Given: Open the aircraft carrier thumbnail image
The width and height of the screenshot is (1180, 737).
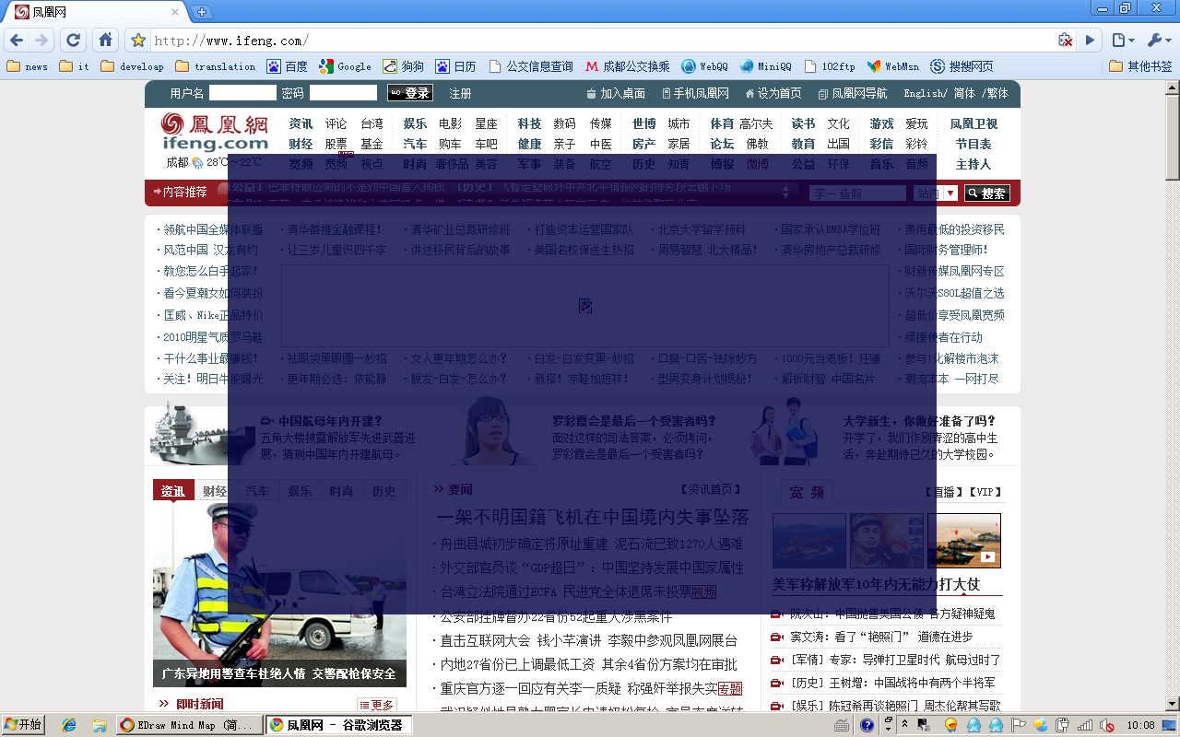Looking at the screenshot, I should point(202,434).
